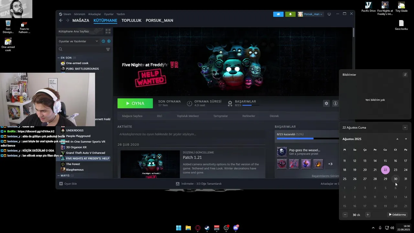Enter Big Picture mode monitor icon
Image resolution: width=414 pixels, height=233 pixels.
pos(329,14)
